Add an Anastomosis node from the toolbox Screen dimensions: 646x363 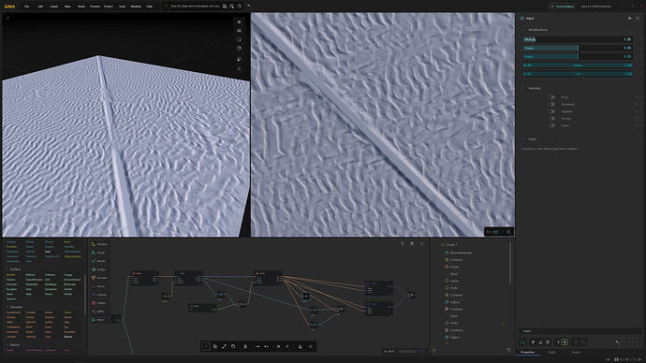tap(14, 312)
